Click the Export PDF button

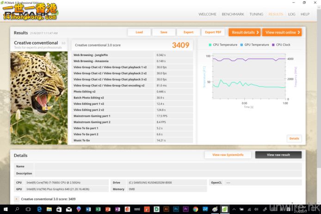[213, 32]
